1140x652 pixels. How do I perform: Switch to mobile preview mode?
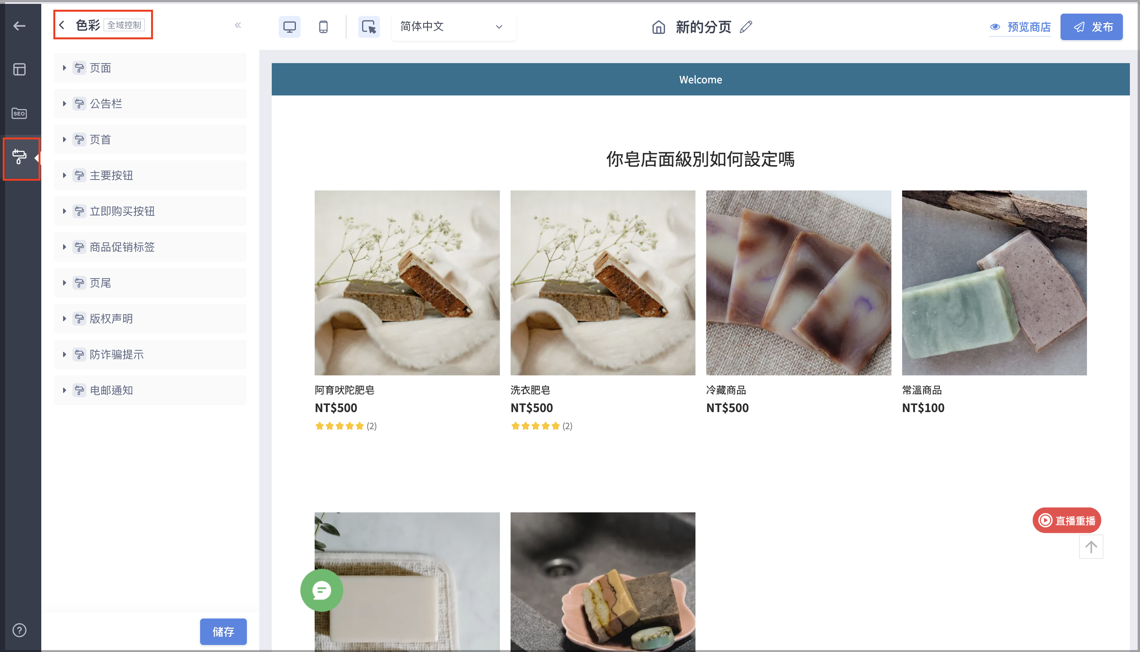[x=323, y=27]
